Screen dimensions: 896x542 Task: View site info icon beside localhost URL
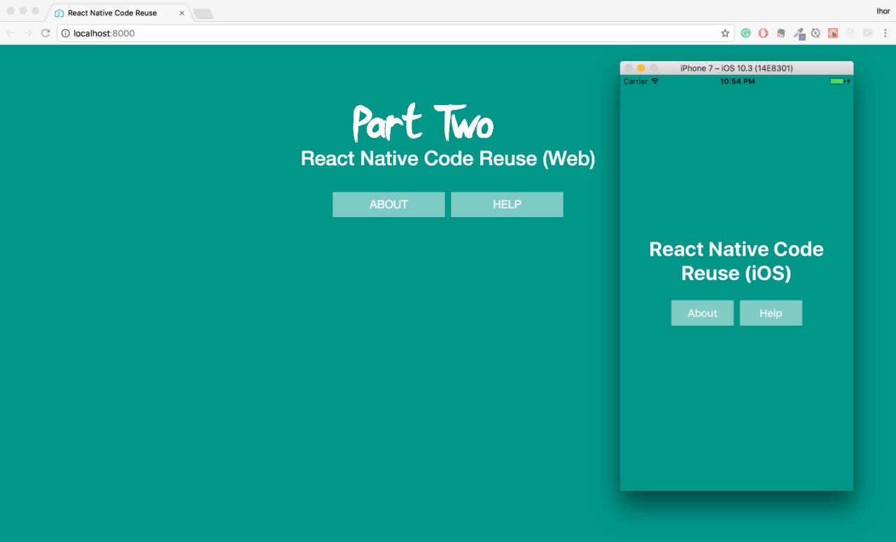pyautogui.click(x=65, y=33)
